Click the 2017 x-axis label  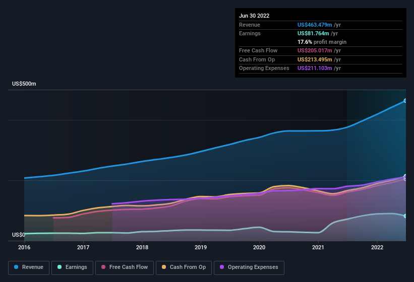[x=83, y=247]
